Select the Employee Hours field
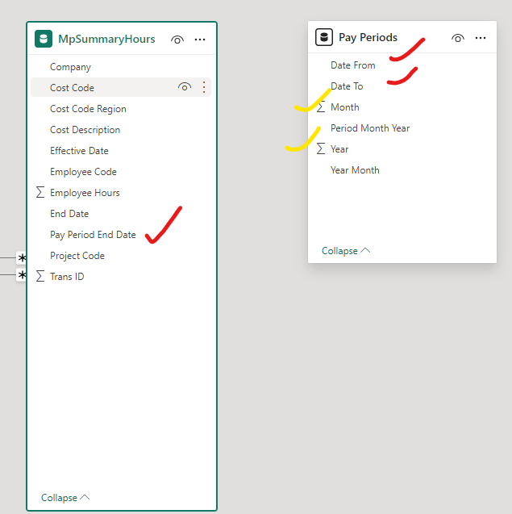The image size is (512, 514). 85,193
